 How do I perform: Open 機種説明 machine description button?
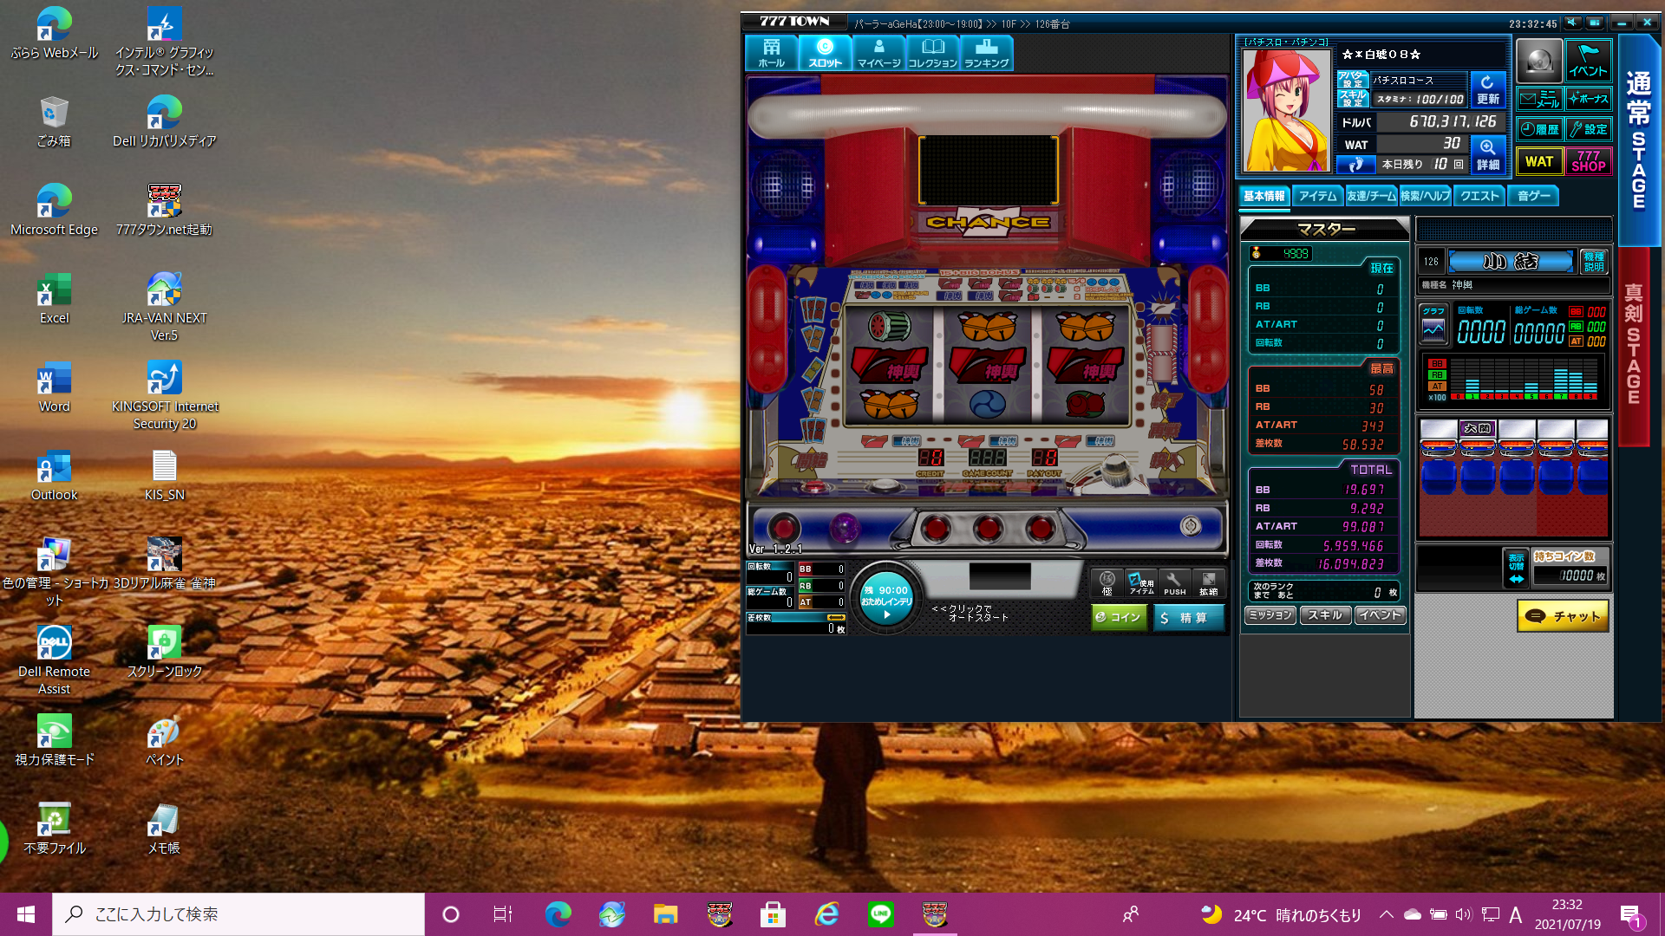tap(1594, 262)
